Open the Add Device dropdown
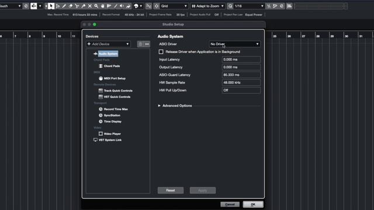Screen dimensions: 374x210 point(108,44)
